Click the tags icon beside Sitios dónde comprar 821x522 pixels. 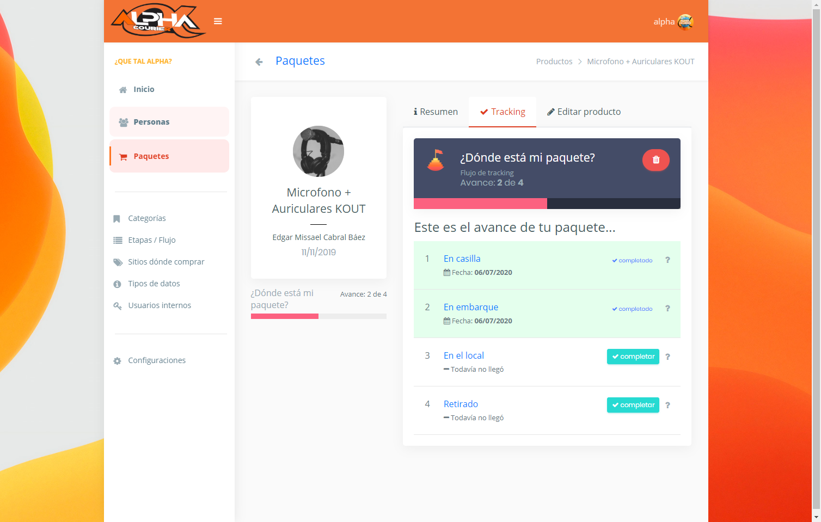[118, 262]
